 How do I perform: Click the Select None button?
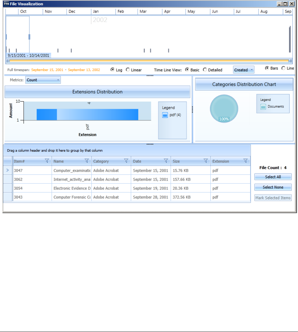(x=273, y=187)
